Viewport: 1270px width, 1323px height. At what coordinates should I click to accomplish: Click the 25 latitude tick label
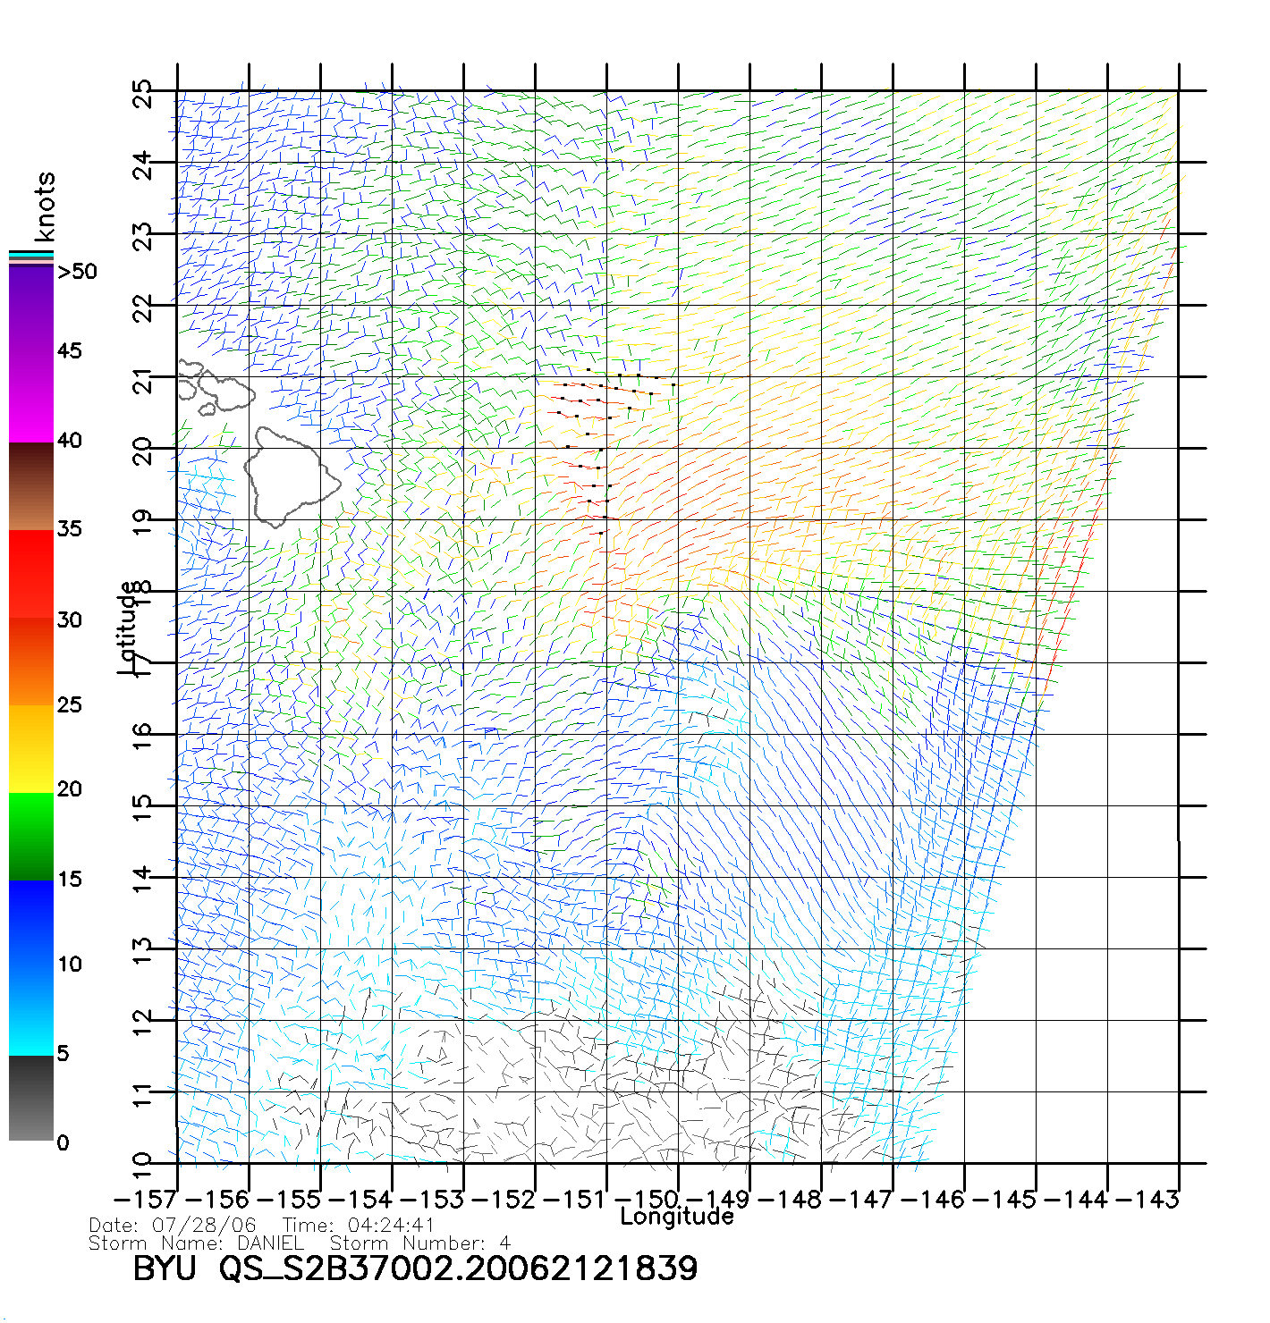click(x=143, y=93)
